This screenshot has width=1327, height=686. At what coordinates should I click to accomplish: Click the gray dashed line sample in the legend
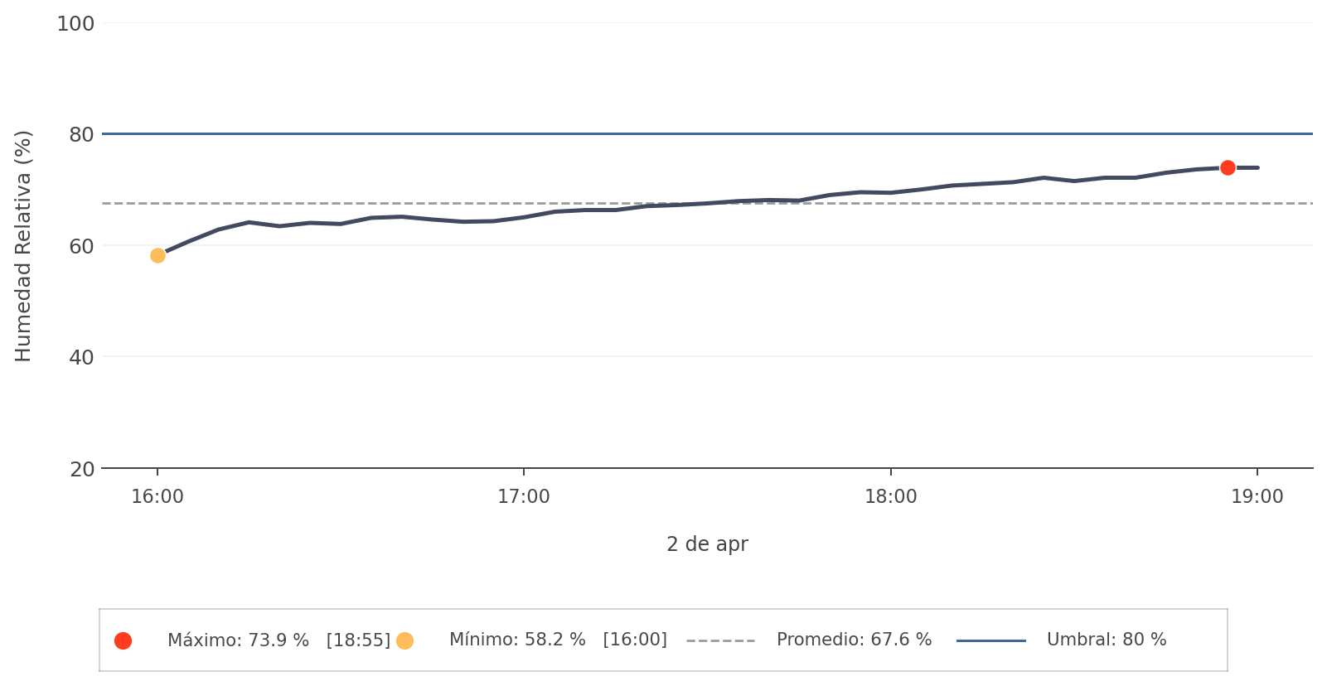point(720,640)
